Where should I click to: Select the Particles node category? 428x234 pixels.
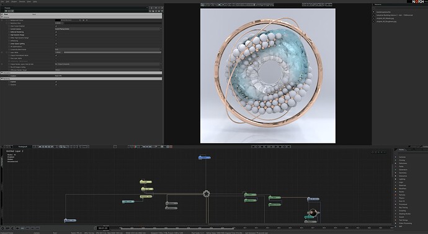pos(402,195)
